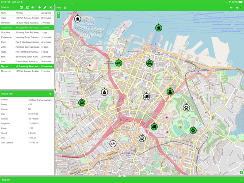
Task: Open settings gear dropdown in Map header
Action: point(238,8)
